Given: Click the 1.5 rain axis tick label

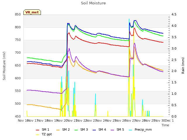Looking at the screenshot, I should click(174, 83).
